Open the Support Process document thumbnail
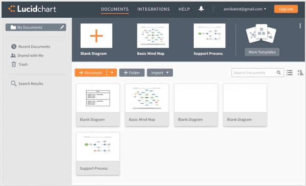306x186 pixels. (x=98, y=147)
